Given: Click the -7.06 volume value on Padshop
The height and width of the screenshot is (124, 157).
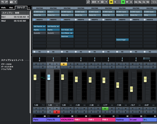Looking at the screenshot, I should (119, 105).
